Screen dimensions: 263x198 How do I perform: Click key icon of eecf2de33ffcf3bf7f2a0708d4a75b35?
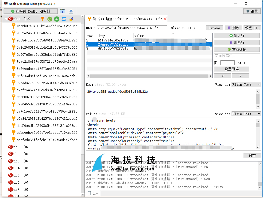pos(14,140)
